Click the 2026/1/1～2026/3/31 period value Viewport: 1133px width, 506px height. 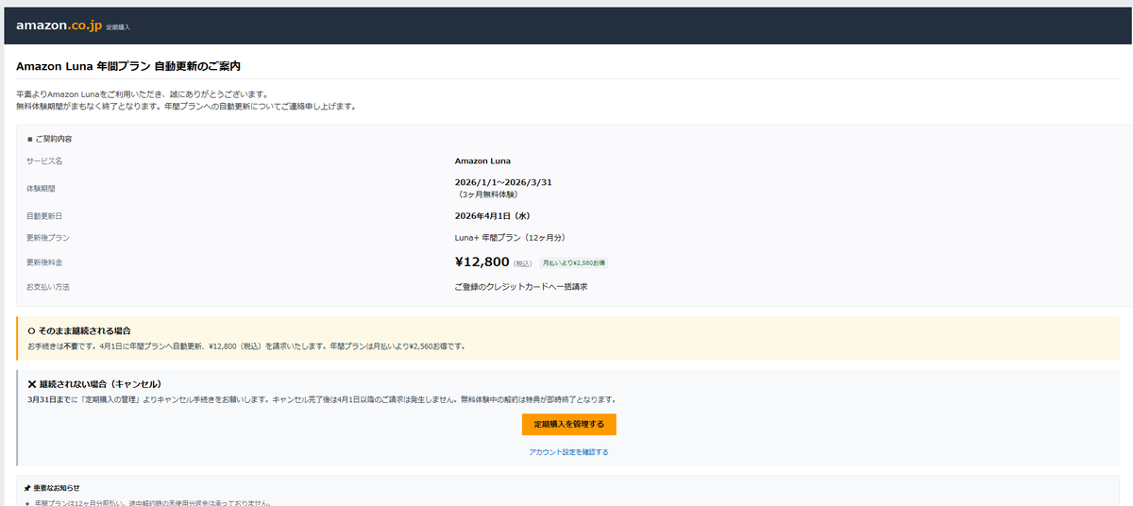pyautogui.click(x=503, y=182)
